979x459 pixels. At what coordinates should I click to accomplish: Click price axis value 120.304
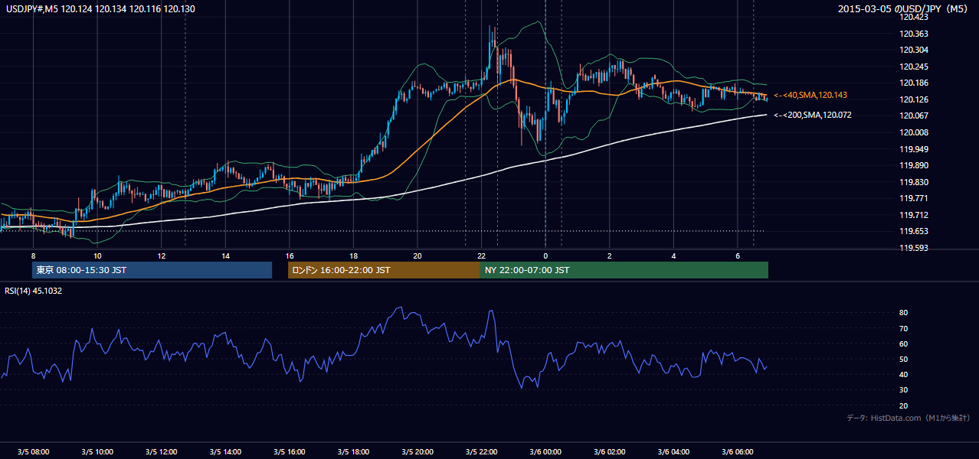[915, 50]
